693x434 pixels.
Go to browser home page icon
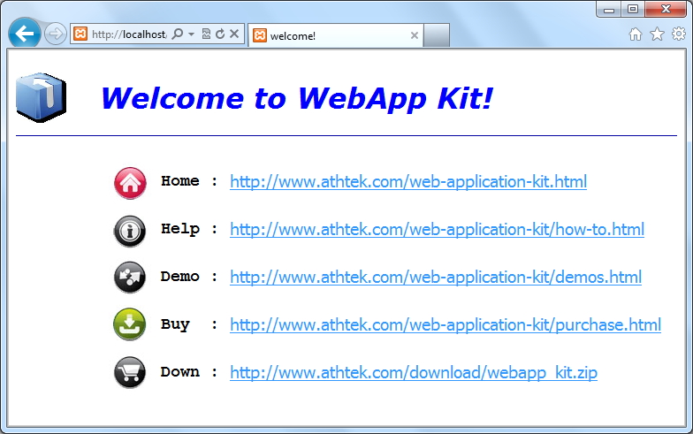point(636,34)
